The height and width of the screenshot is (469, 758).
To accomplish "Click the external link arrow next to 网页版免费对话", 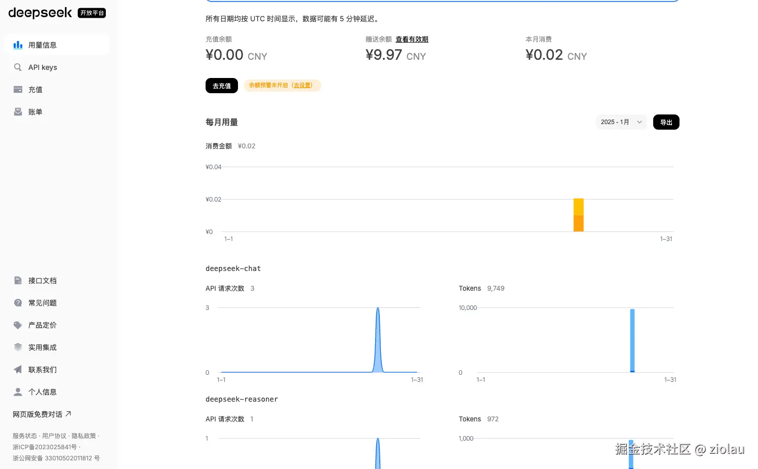I will (68, 414).
